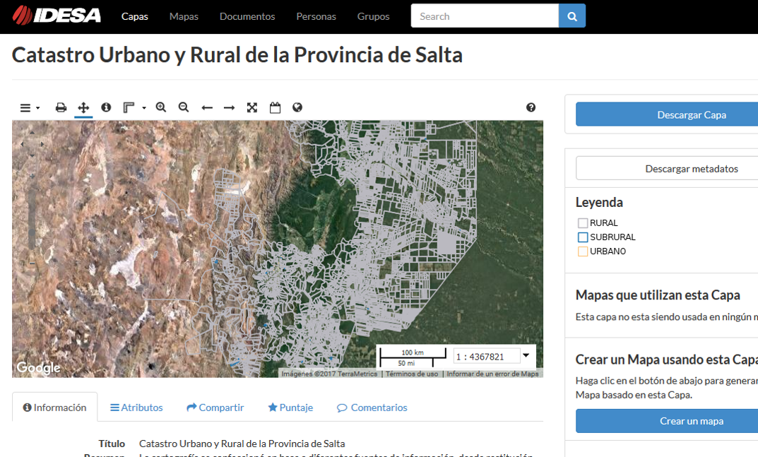Pan the map west arrow
The height and width of the screenshot is (457, 758).
[x=22, y=144]
